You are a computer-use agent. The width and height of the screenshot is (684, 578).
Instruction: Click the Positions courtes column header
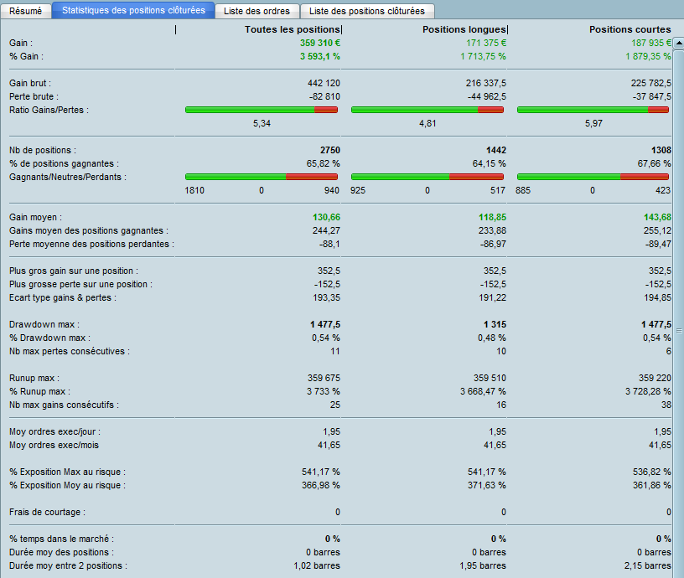[x=630, y=29]
